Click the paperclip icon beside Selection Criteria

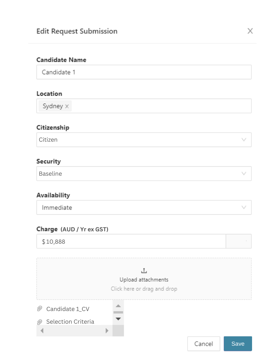[39, 321]
